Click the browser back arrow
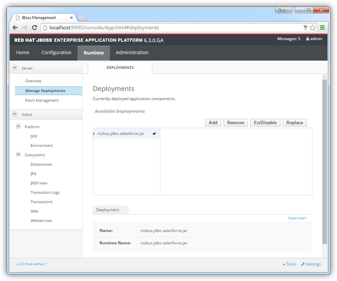Screen dimensions: 337x281 [15, 28]
